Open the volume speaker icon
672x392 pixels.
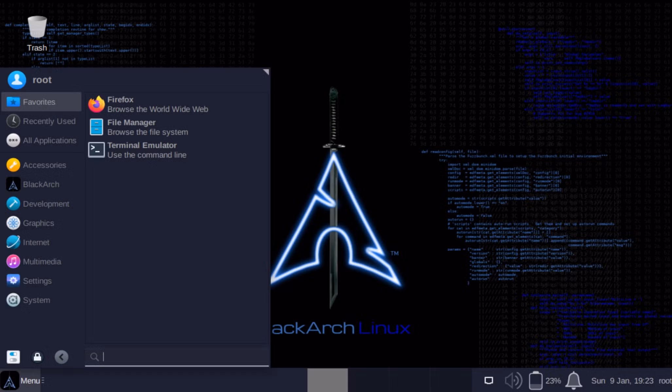(x=513, y=381)
